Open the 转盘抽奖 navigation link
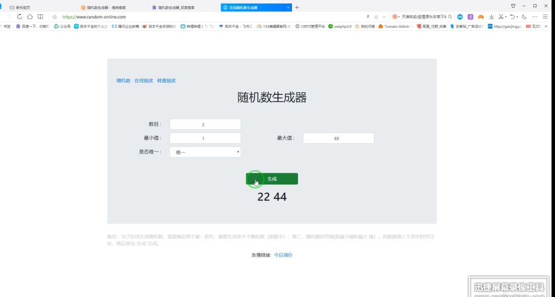This screenshot has height=297, width=555. [166, 81]
